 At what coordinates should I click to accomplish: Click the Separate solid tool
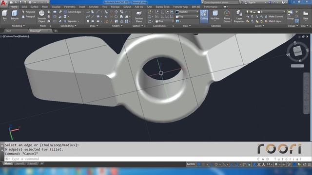(70, 21)
